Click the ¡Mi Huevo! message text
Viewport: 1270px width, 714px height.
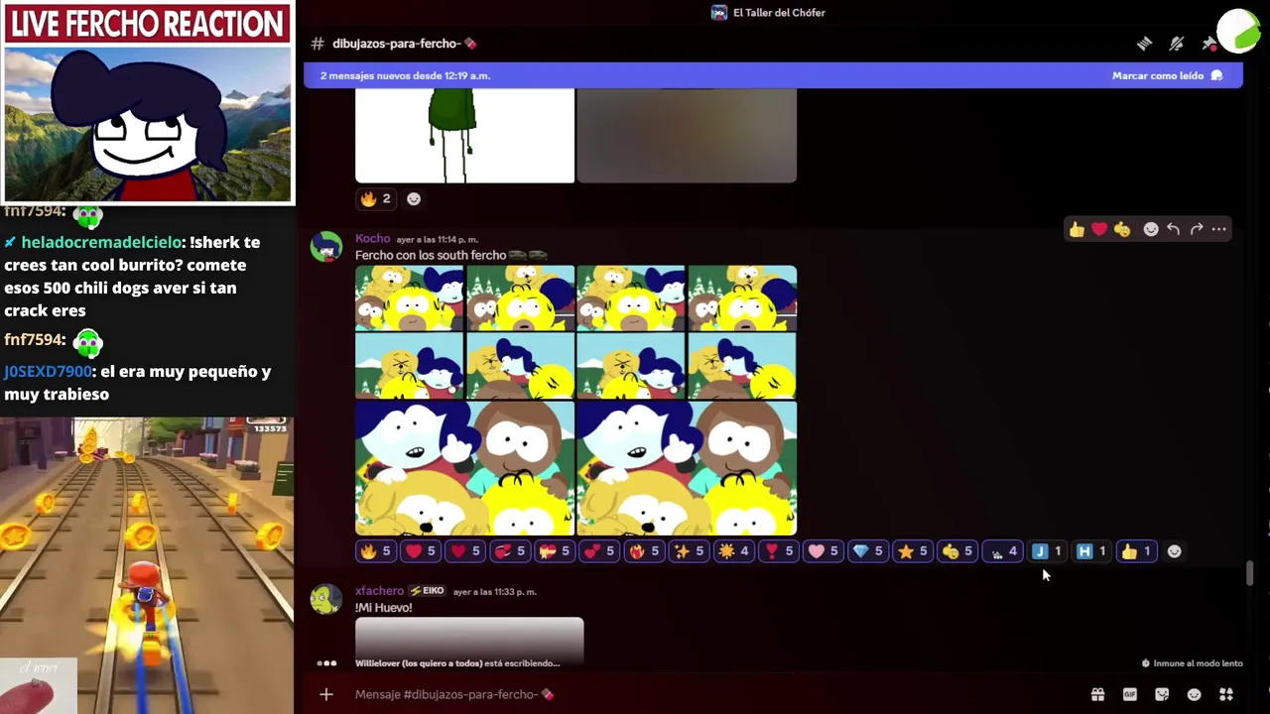[x=383, y=607]
